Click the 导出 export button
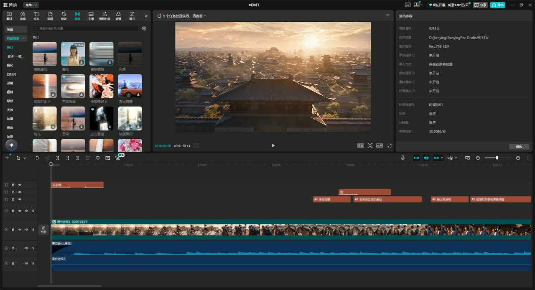The width and height of the screenshot is (535, 290). point(498,5)
